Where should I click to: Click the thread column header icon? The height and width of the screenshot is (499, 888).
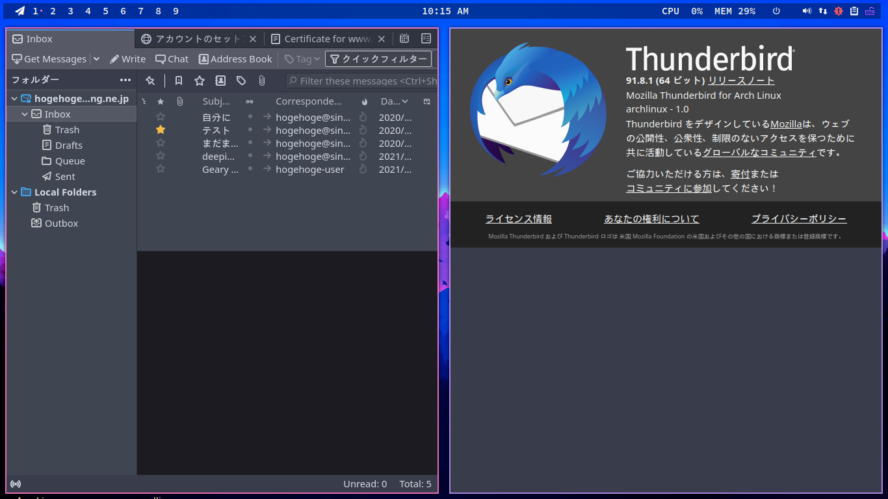click(144, 101)
